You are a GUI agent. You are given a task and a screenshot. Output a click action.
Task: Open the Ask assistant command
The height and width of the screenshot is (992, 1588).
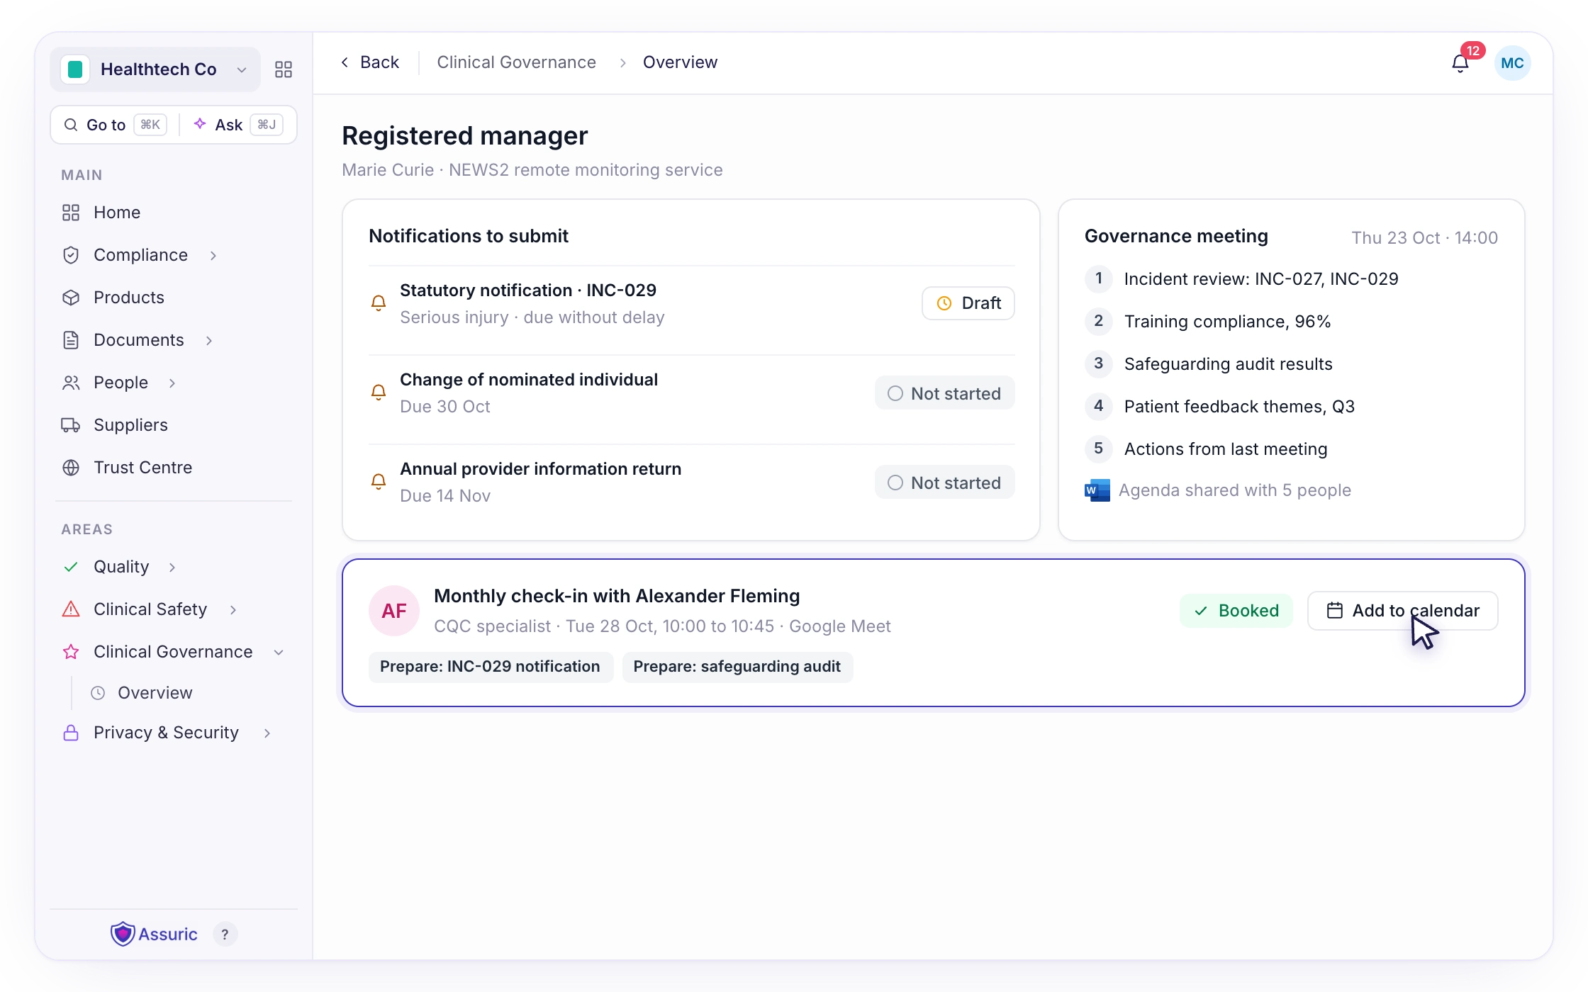click(x=237, y=125)
